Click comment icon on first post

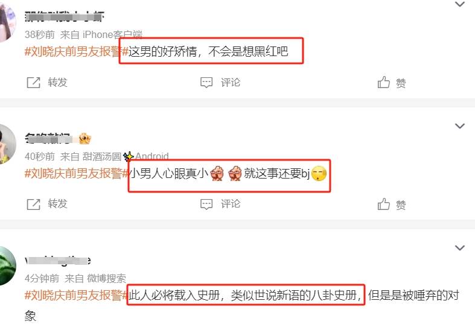point(206,83)
